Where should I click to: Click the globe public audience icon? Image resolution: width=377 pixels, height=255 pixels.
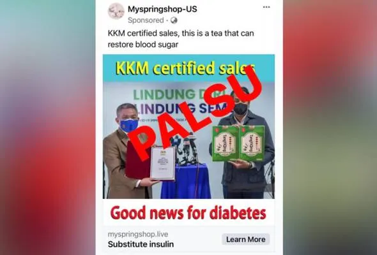(174, 20)
